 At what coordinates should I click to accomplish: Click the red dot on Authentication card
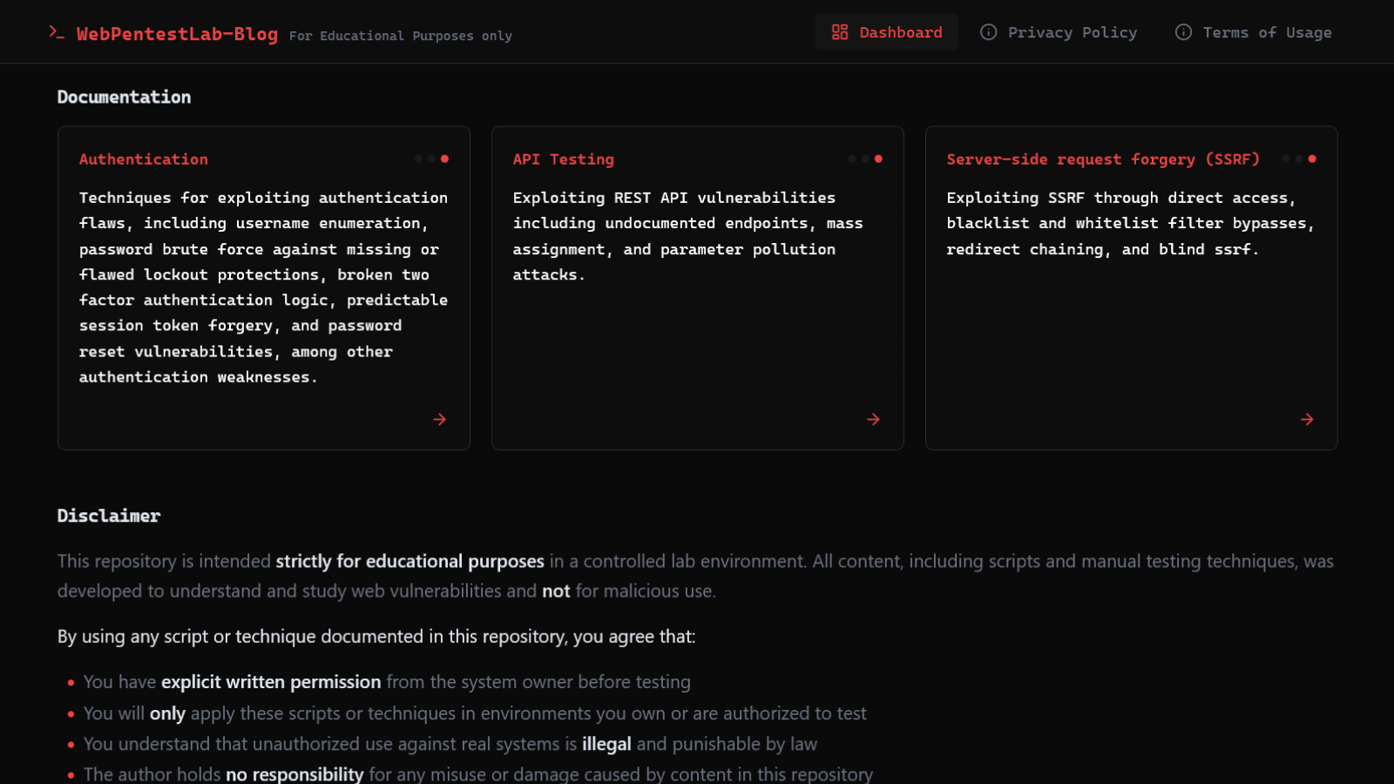[x=444, y=159]
